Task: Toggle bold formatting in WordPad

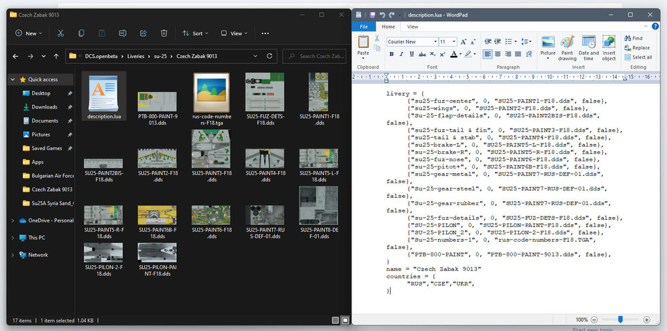Action: pos(392,54)
